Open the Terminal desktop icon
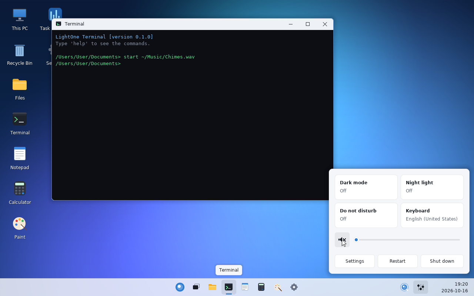 pyautogui.click(x=20, y=124)
